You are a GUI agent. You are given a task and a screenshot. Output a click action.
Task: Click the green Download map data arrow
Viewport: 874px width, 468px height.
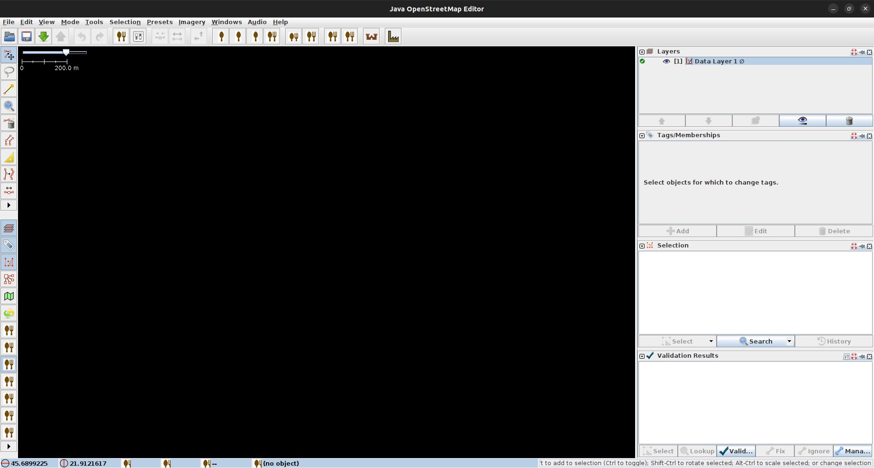(x=44, y=36)
